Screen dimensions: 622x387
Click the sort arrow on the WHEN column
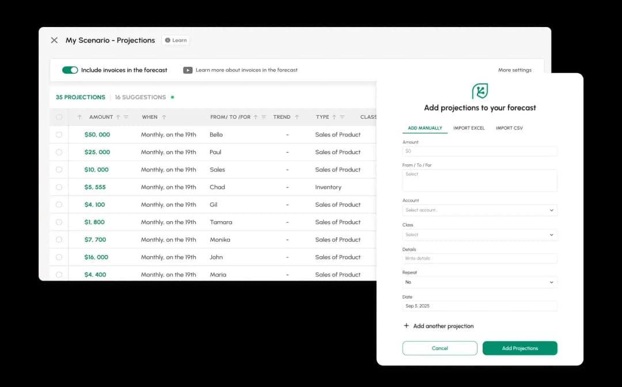coord(164,116)
